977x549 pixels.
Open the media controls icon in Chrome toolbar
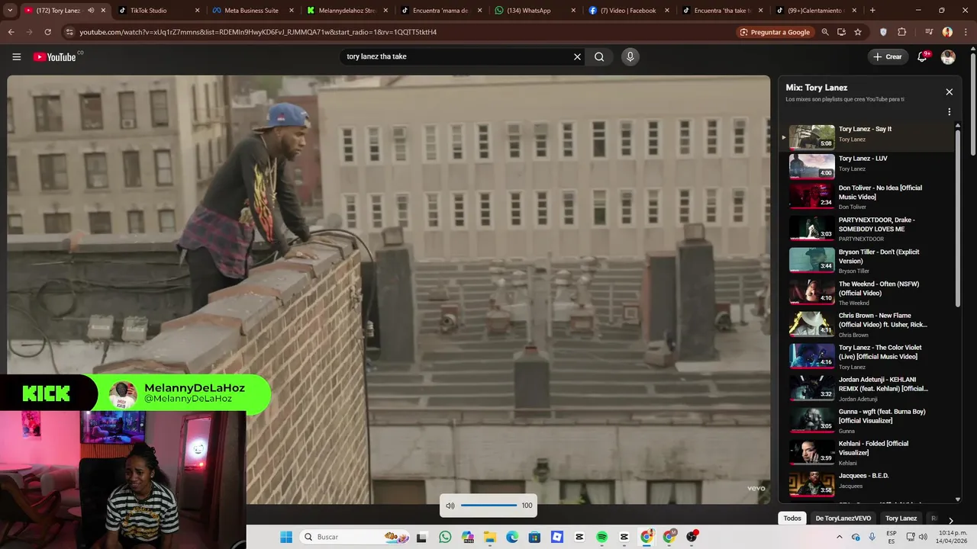928,32
